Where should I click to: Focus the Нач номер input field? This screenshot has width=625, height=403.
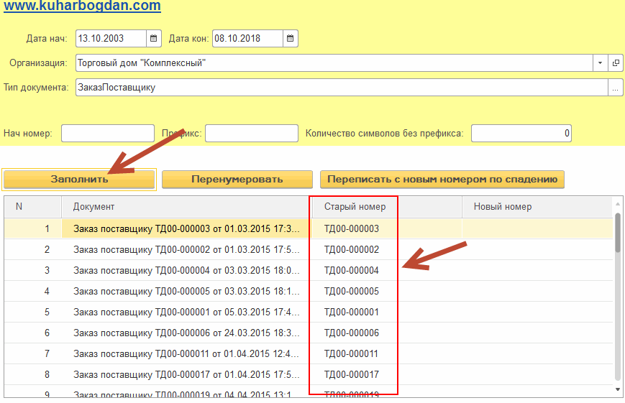tap(108, 134)
